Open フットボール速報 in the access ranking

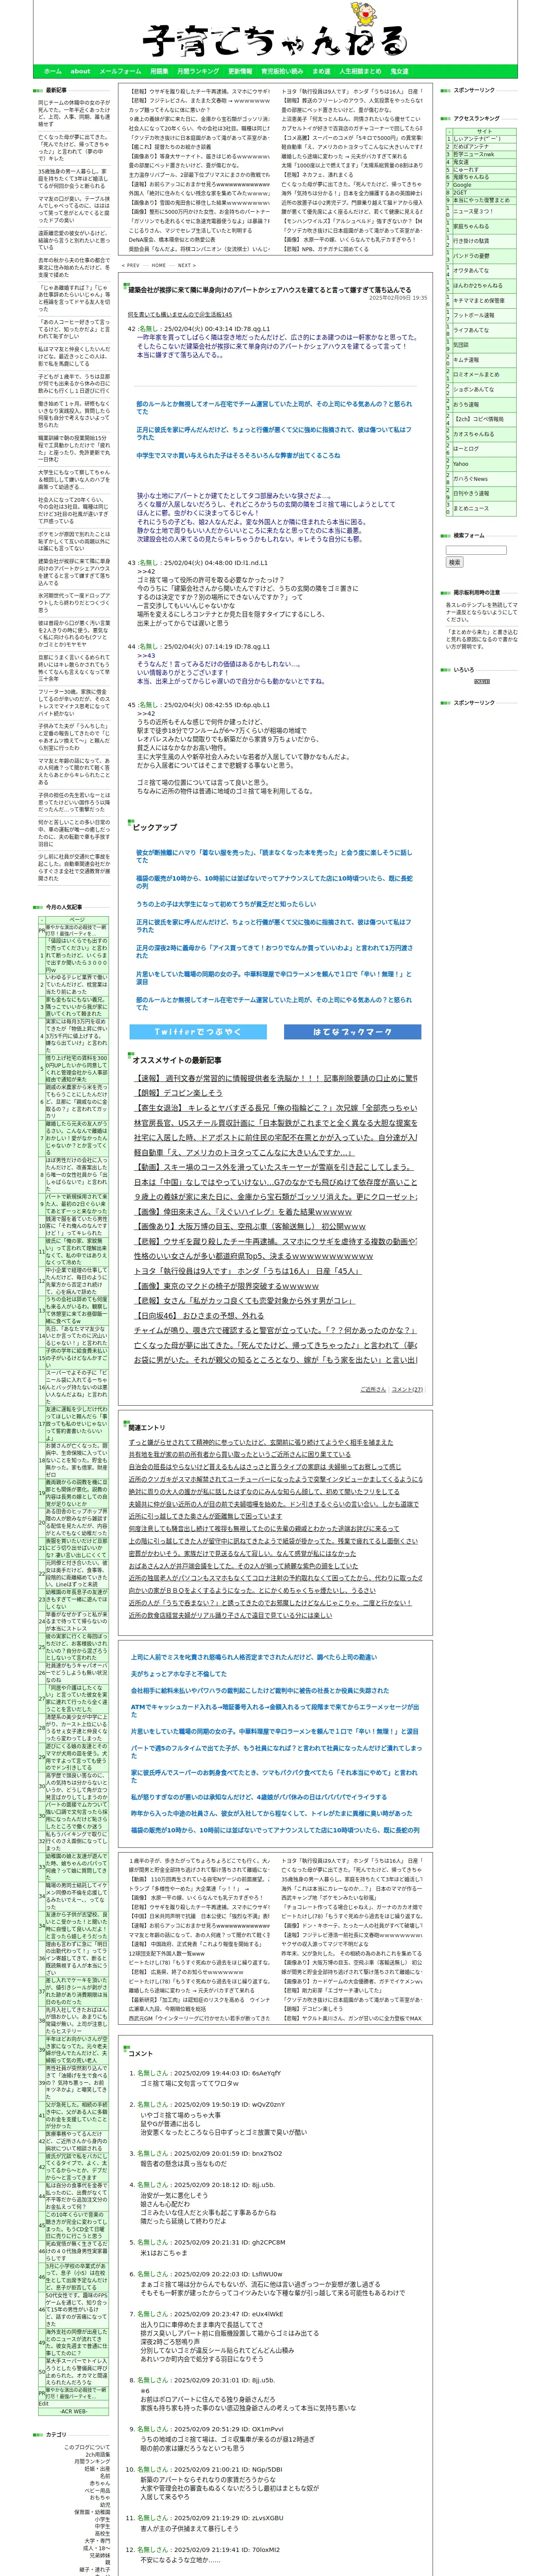pyautogui.click(x=474, y=315)
